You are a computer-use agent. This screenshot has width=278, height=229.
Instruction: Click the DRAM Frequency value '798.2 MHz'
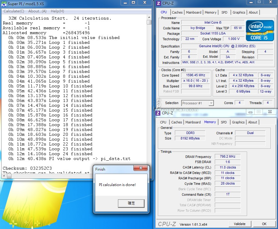227,156
